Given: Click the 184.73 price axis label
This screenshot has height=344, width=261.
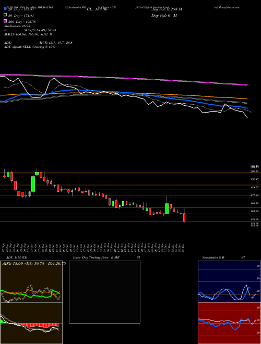Looking at the screenshot, I should pos(254,187).
